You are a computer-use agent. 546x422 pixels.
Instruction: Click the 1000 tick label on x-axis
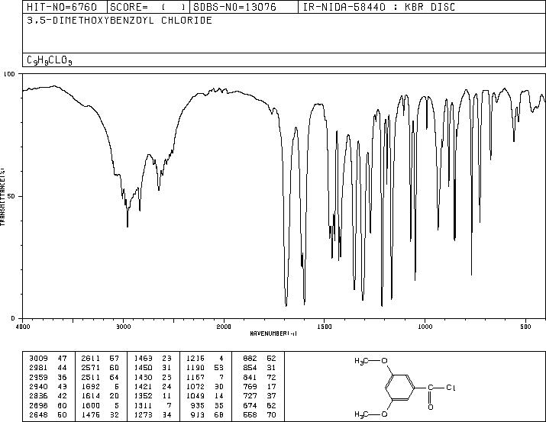tap(425, 327)
